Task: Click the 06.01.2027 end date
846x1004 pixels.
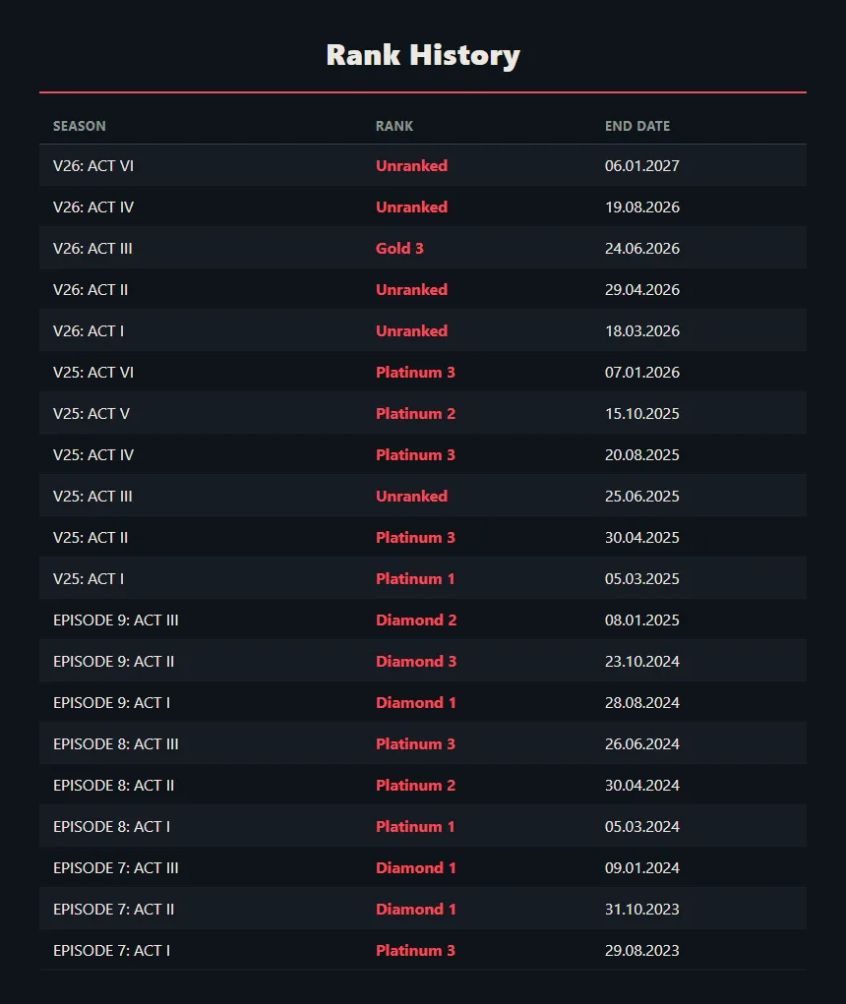Action: [x=642, y=166]
